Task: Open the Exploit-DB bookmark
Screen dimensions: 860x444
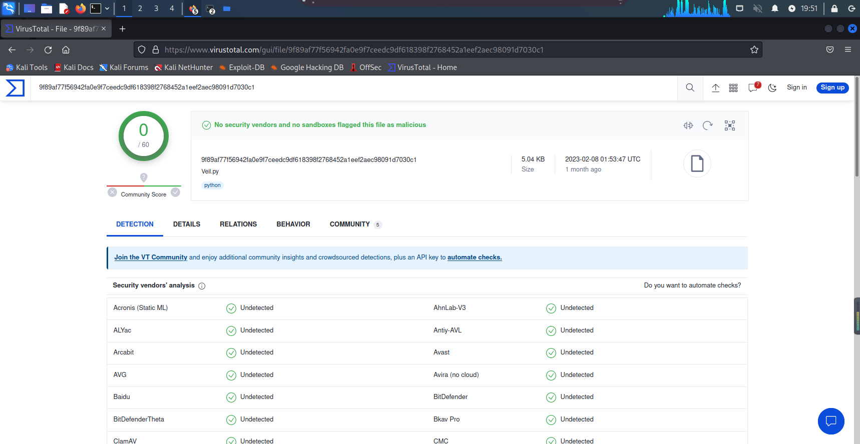Action: pos(242,67)
